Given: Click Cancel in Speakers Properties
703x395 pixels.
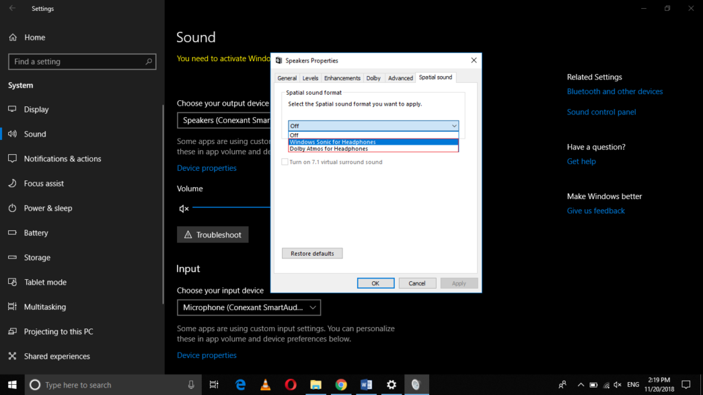Looking at the screenshot, I should (417, 283).
